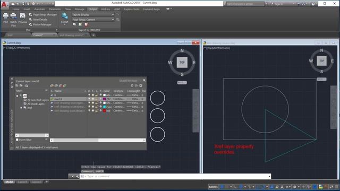Screen dimensions: 340x191
Task: Click layer list horizontal scrollbar
Action: pos(98,140)
